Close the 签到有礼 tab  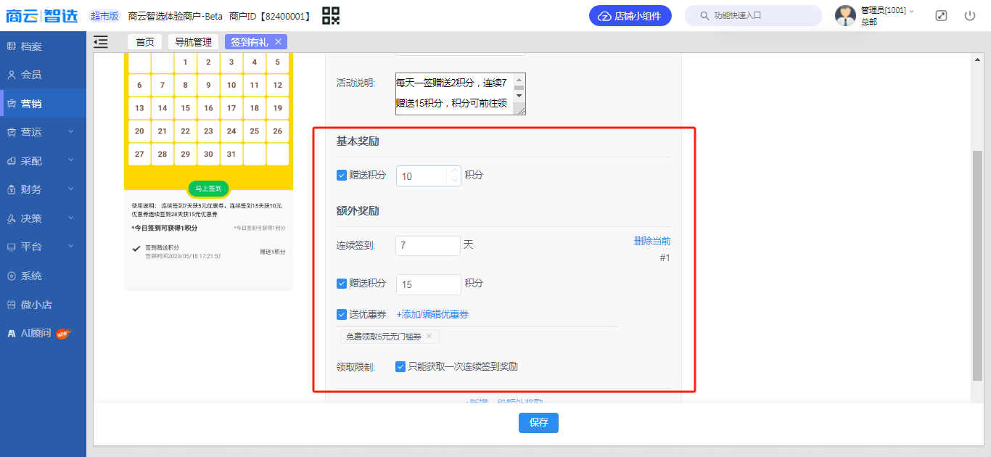coord(278,42)
